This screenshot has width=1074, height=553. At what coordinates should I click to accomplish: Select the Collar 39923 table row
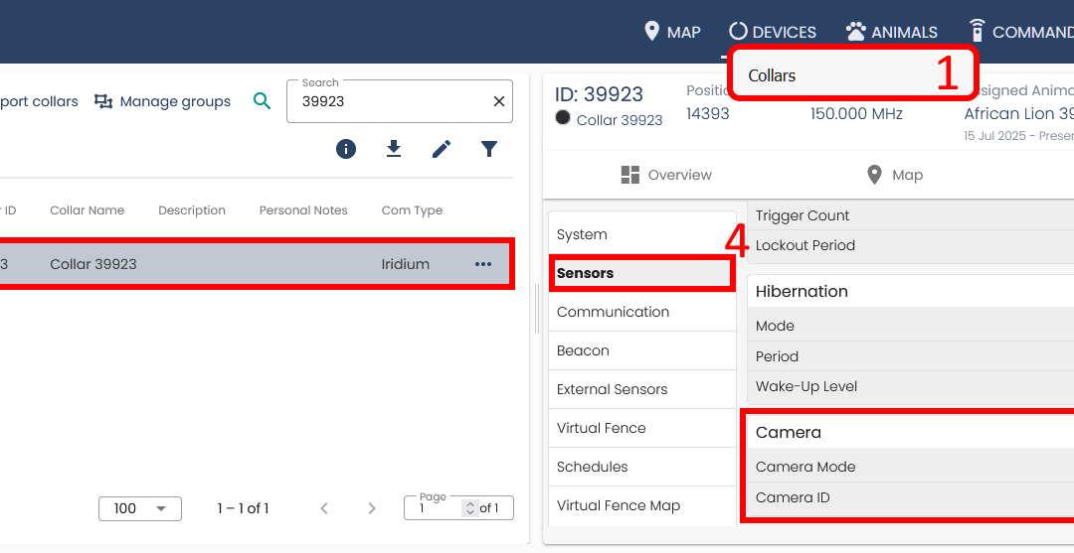[x=249, y=264]
